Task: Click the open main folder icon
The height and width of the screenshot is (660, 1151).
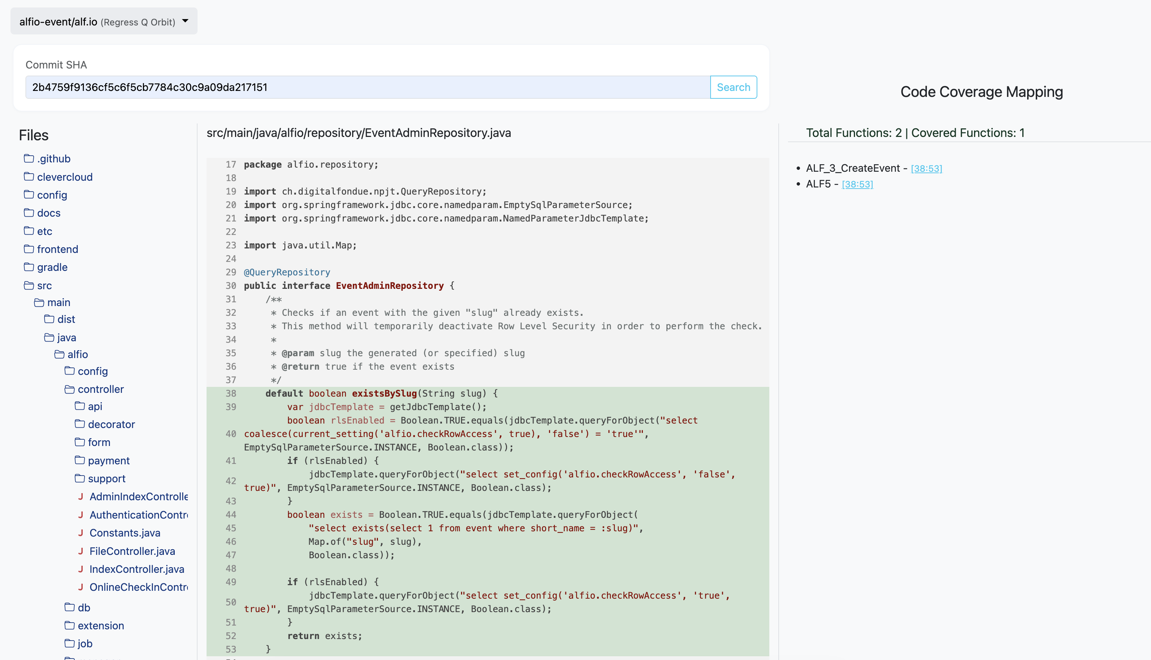Action: [39, 302]
